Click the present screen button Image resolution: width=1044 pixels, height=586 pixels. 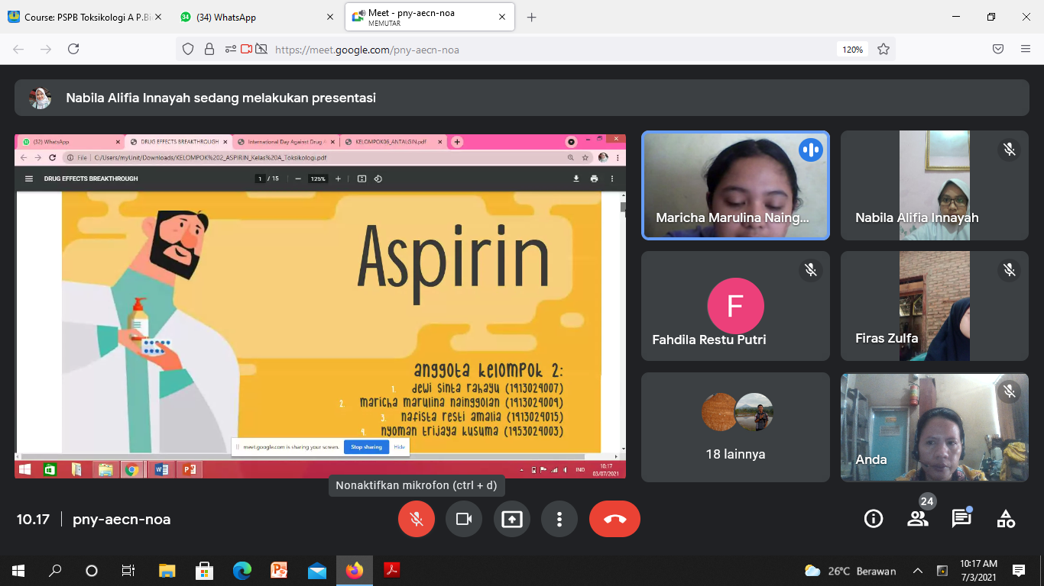(x=511, y=519)
